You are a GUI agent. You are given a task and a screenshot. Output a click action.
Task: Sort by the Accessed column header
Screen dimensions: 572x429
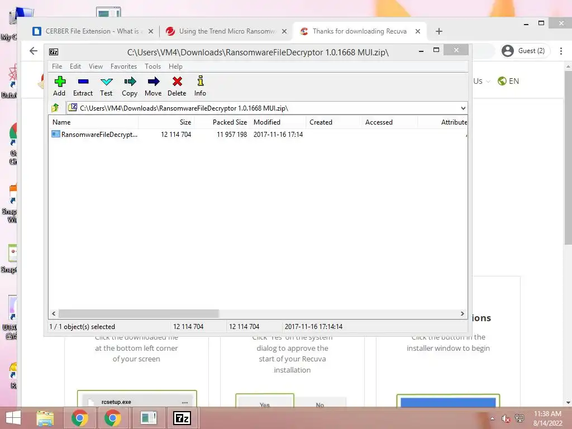click(389, 122)
